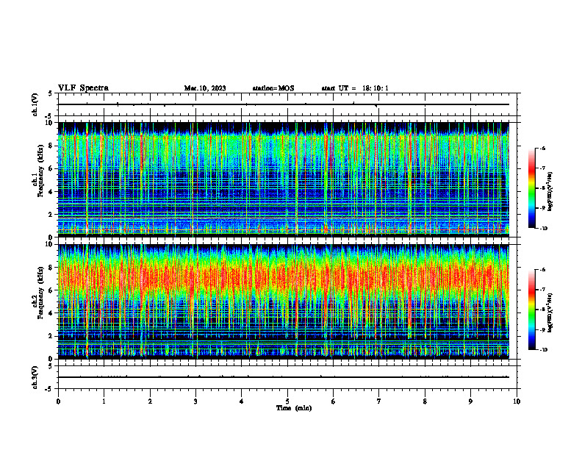Click the ch.1 spectrogram panel
The width and height of the screenshot is (582, 450).
click(284, 179)
